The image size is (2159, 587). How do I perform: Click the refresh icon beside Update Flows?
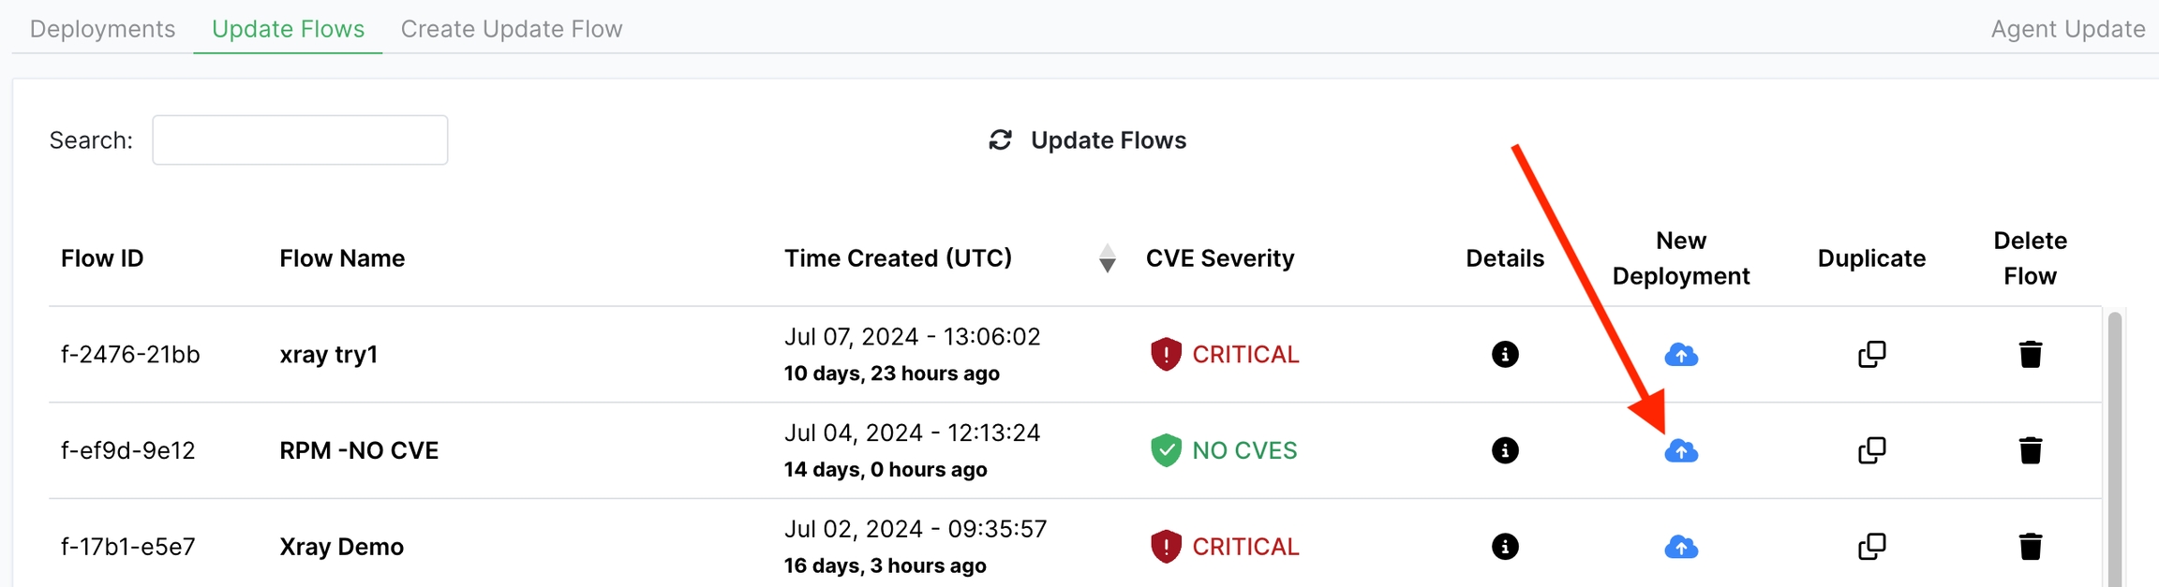point(1001,140)
